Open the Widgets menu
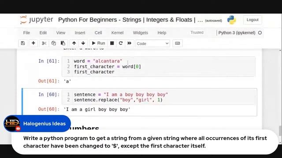Image resolution: width=282 pixels, height=158 pixels. point(141,33)
